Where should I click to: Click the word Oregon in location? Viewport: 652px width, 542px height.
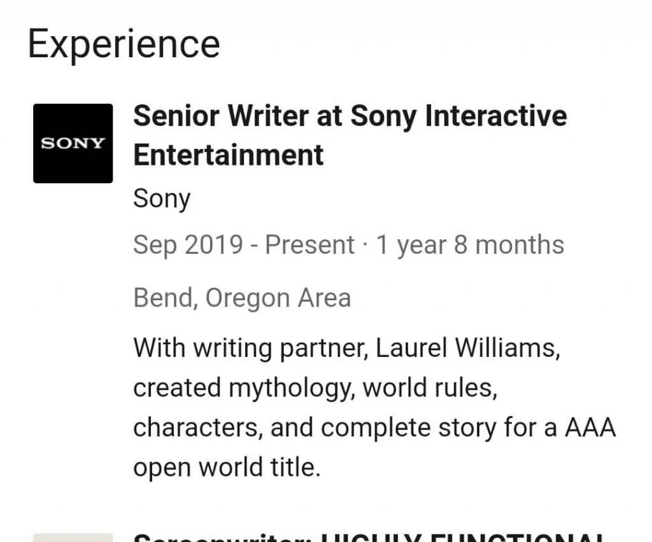click(x=248, y=298)
